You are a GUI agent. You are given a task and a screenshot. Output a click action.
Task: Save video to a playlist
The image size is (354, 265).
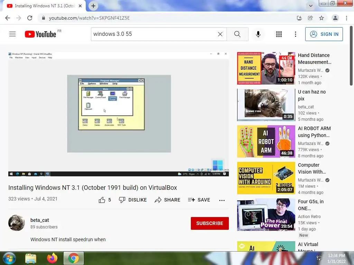click(199, 200)
